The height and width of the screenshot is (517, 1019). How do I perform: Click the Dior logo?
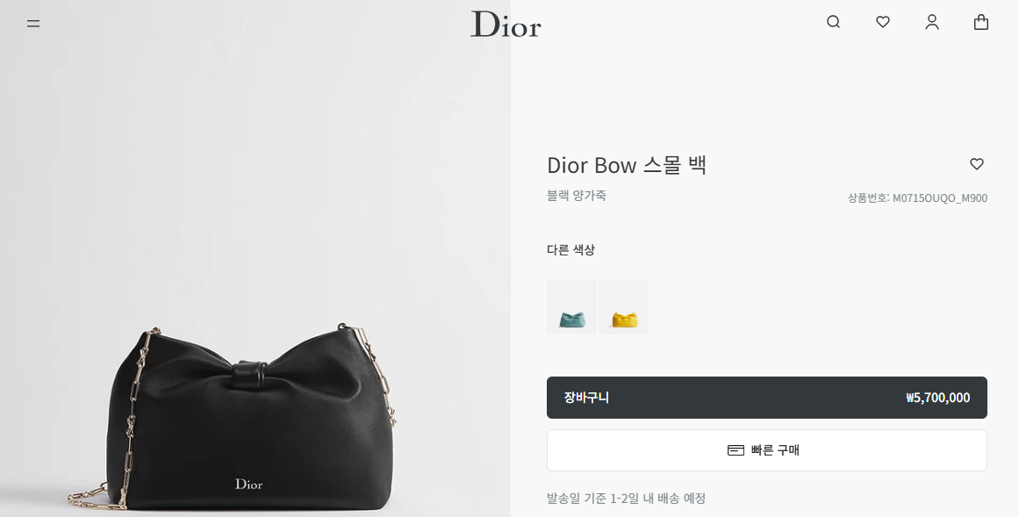506,24
